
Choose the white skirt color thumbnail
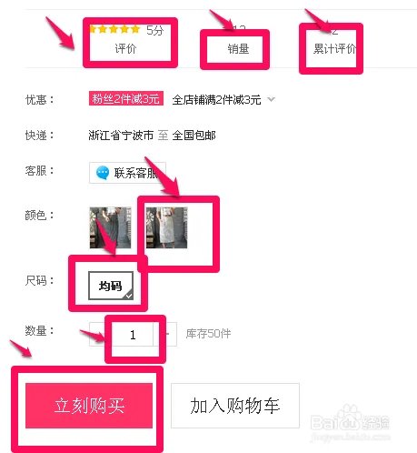point(166,227)
